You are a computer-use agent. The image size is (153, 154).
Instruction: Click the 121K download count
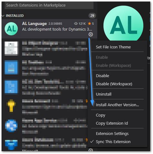point(80,24)
